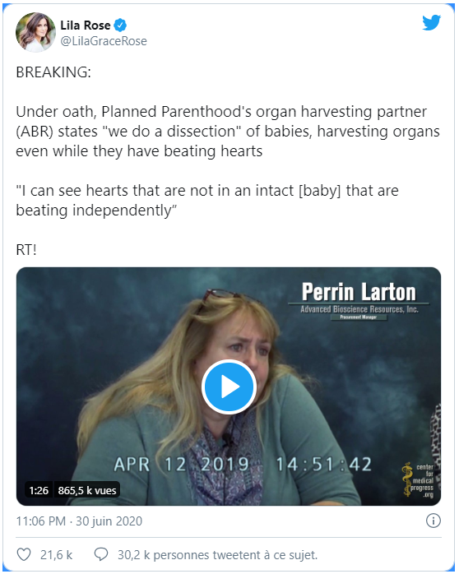Open Lila Rose's profile picture
Image resolution: width=459 pixels, height=574 pixels.
coord(35,32)
